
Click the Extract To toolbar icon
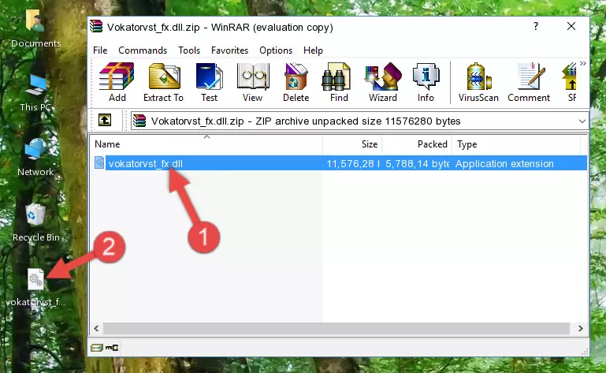(x=163, y=82)
